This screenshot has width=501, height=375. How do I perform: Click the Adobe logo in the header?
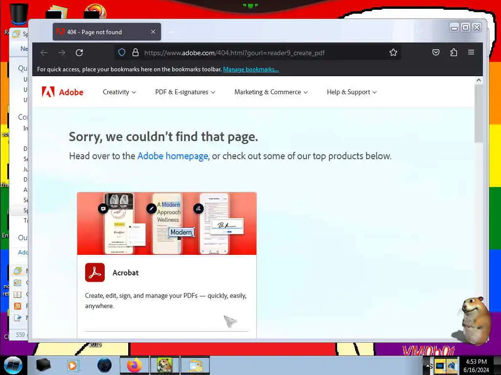pyautogui.click(x=63, y=92)
